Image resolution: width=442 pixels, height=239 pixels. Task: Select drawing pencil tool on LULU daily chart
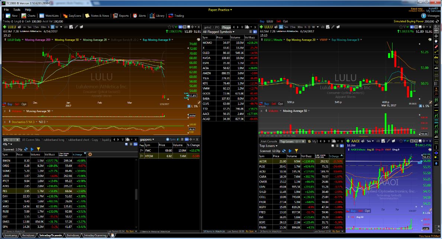tap(76, 27)
